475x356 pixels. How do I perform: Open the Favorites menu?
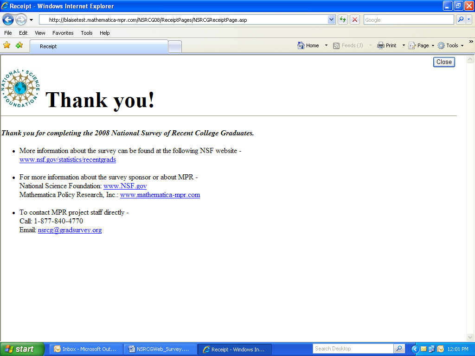[x=63, y=33]
